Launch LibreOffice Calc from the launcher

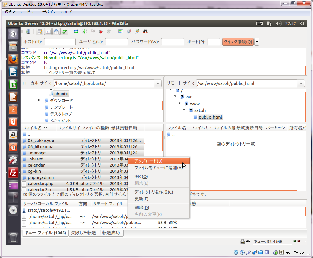click(13, 84)
